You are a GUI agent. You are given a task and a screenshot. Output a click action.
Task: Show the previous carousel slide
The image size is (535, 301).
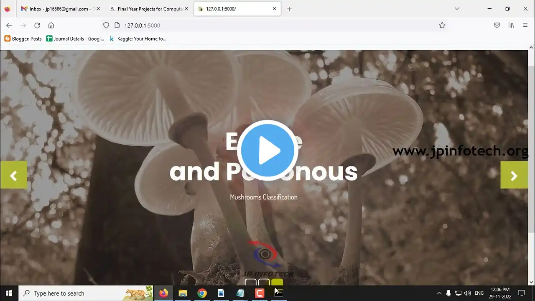13,175
